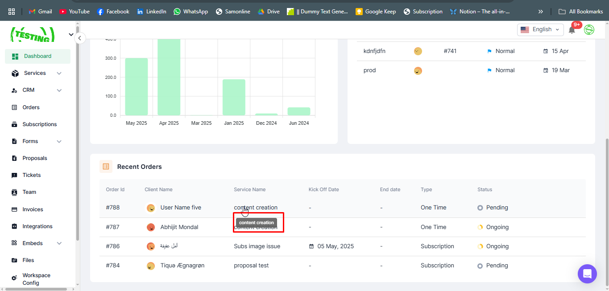Viewport: 609px width, 291px height.
Task: Click the Apr 2025 chart bar
Action: (169, 77)
